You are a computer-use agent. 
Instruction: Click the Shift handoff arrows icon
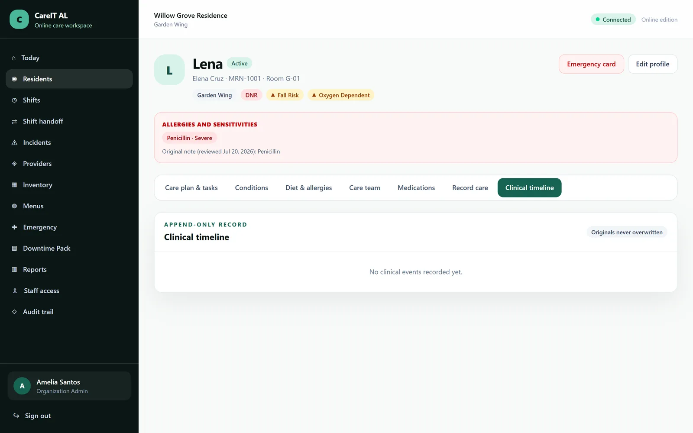[14, 121]
